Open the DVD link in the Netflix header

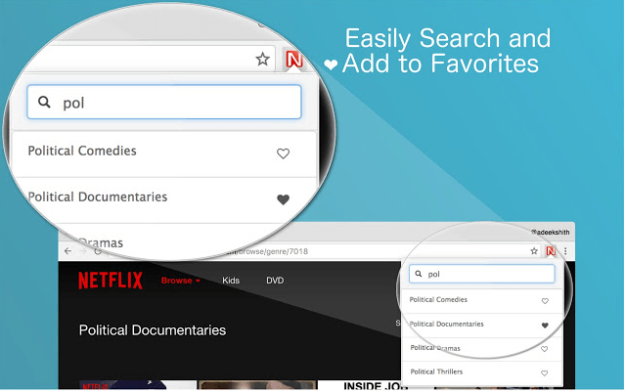(x=275, y=281)
